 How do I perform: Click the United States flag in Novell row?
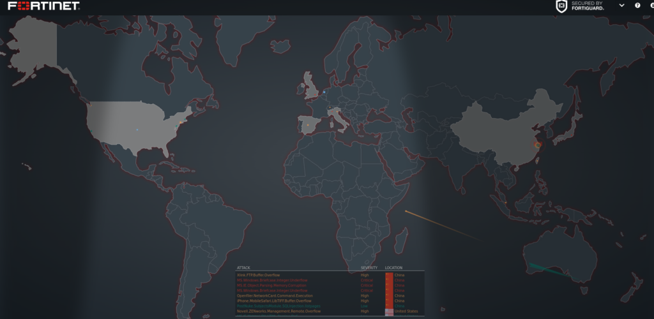[x=389, y=311]
